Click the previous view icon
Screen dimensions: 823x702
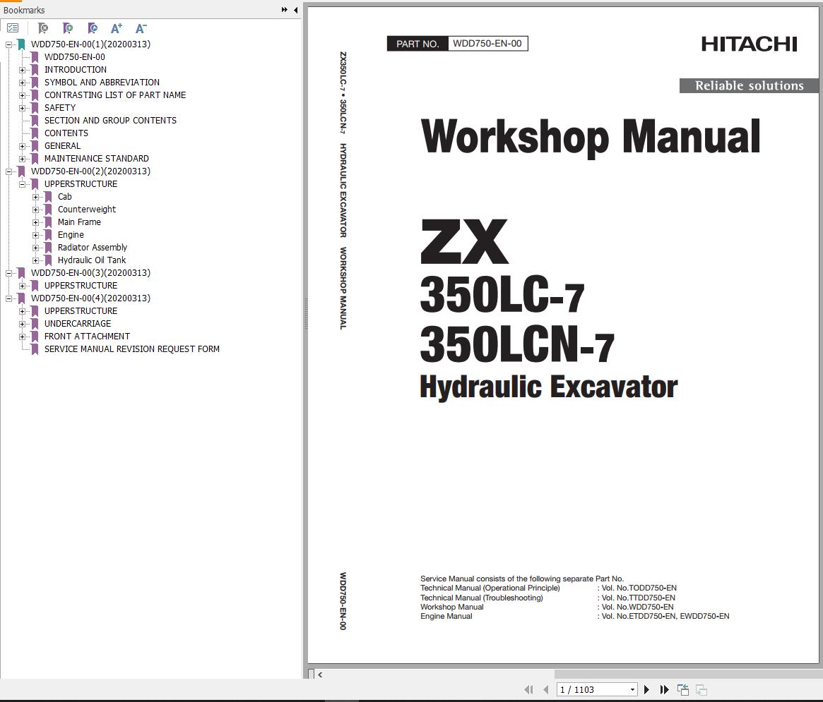click(682, 689)
